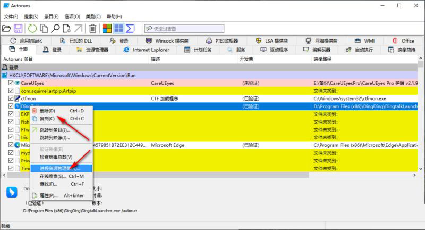Choose 属性(P)... in the context menu
425x230 pixels.
pyautogui.click(x=61, y=195)
